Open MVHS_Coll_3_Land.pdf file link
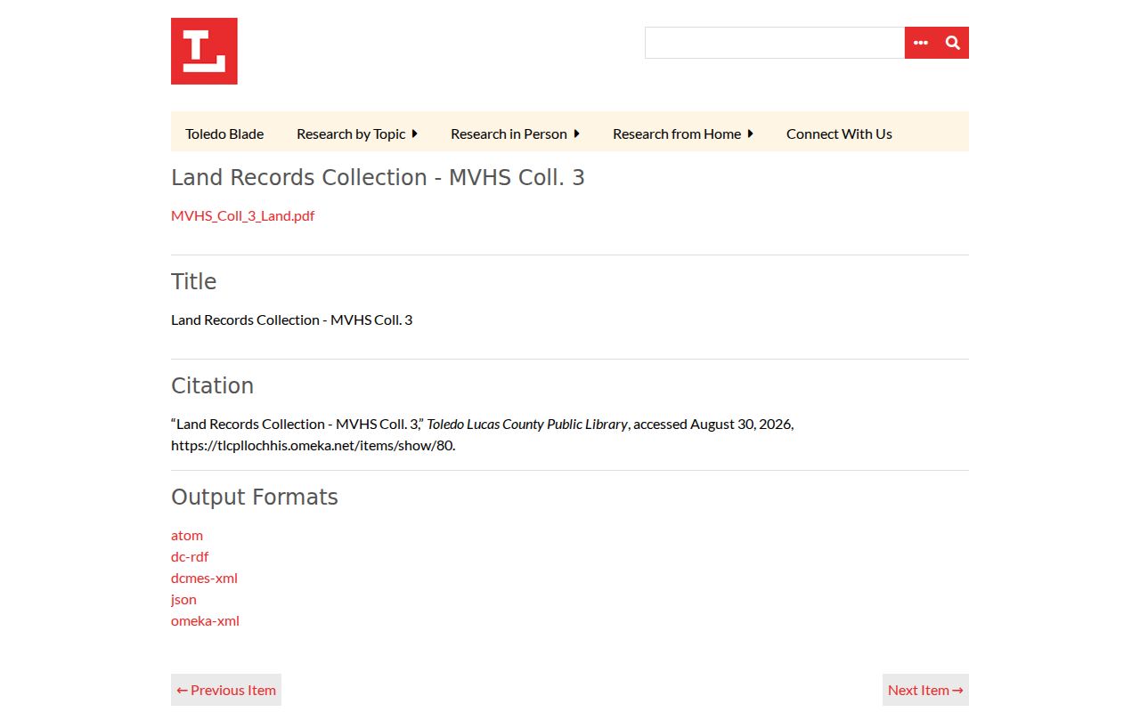Image resolution: width=1140 pixels, height=712 pixels. click(x=242, y=215)
